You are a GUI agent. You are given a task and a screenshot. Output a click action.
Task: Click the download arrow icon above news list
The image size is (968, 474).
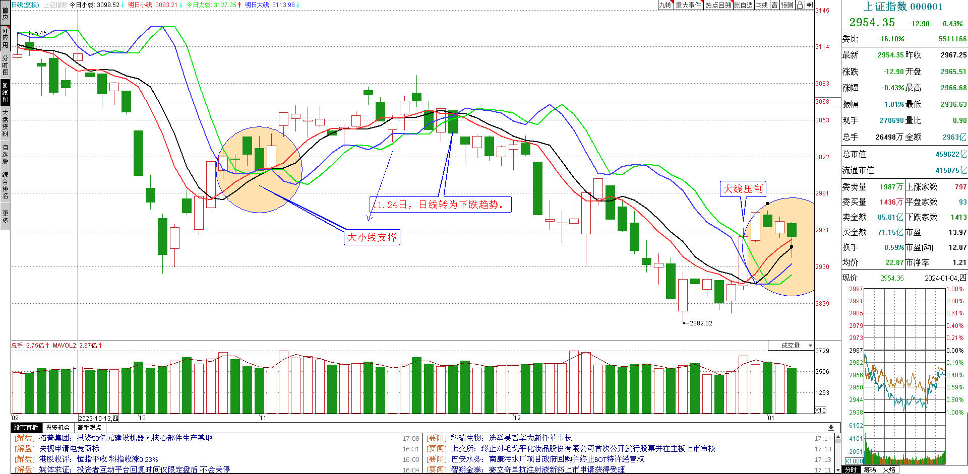point(831,428)
